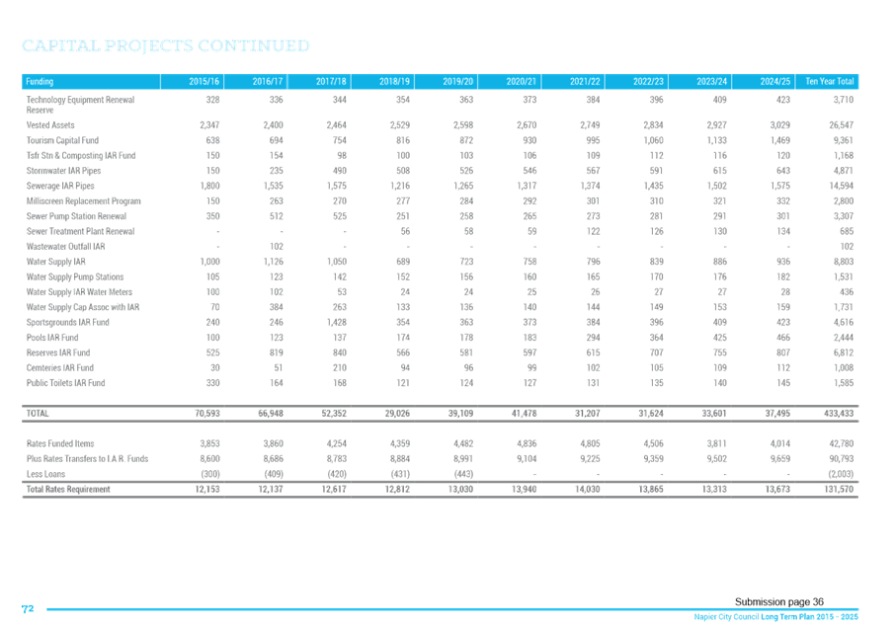Screen dimensions: 895x627
Task: Click Tourism Capital Fund 2024/25 value 1,469
Action: [x=779, y=140]
